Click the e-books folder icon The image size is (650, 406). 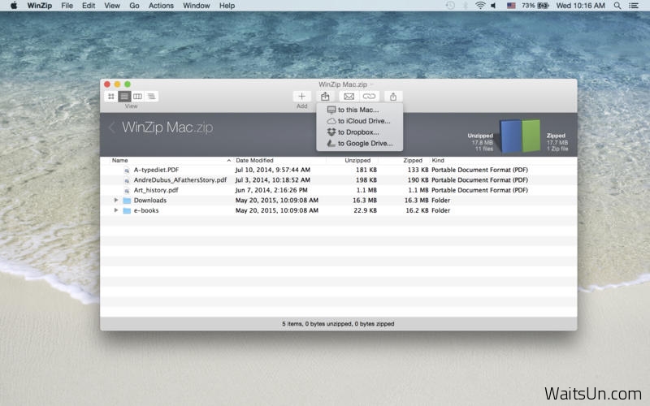127,210
